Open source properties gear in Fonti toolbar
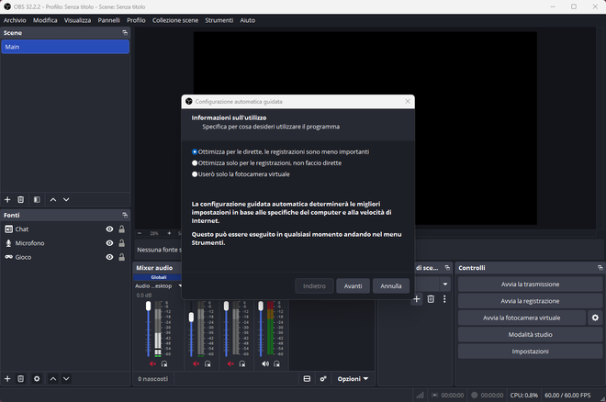 pos(37,379)
